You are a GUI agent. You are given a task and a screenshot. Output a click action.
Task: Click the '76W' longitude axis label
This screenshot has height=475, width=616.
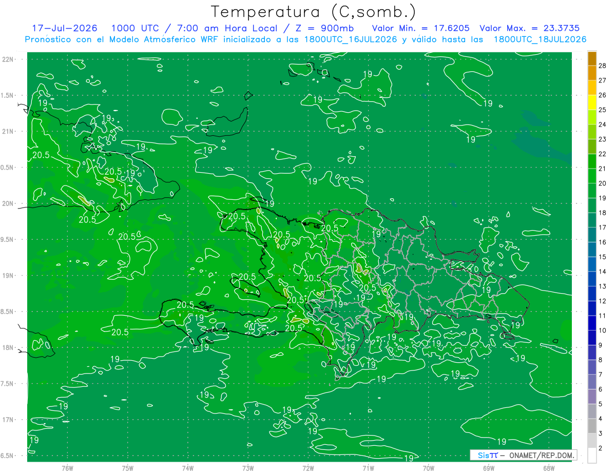67,468
